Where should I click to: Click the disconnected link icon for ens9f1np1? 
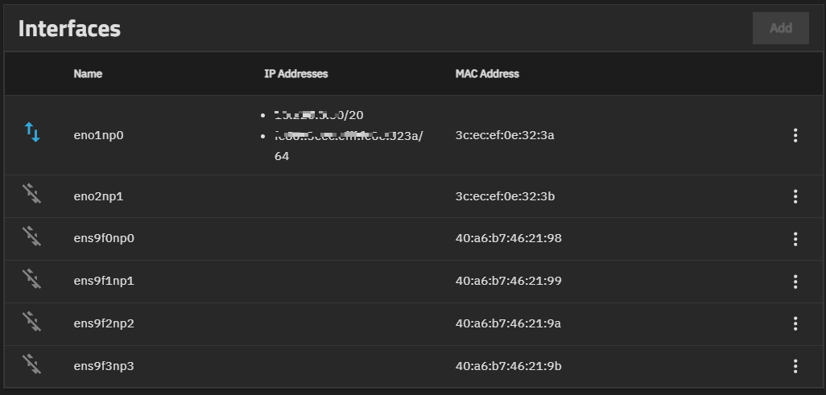(x=32, y=279)
